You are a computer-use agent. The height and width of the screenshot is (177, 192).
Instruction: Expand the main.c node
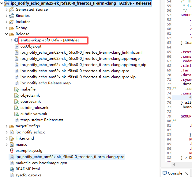(7, 144)
